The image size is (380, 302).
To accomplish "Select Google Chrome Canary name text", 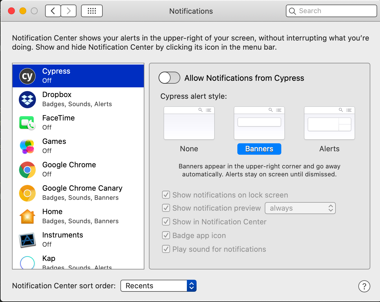I will 82,188.
